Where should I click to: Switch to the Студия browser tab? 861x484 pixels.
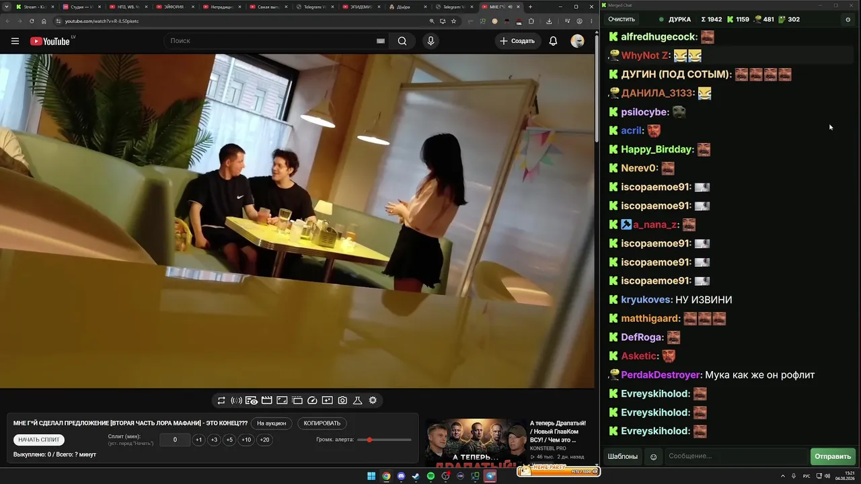click(81, 7)
